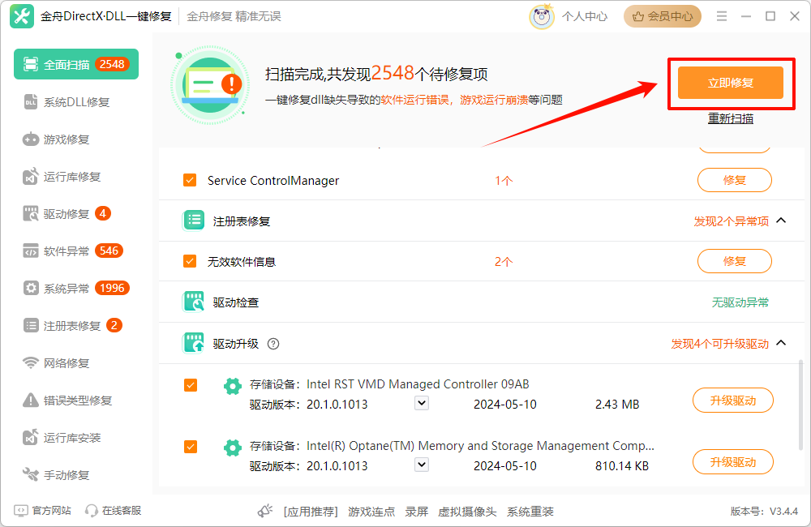811x527 pixels.
Task: Open the help tooltip next to 驱动升级
Action: point(273,344)
